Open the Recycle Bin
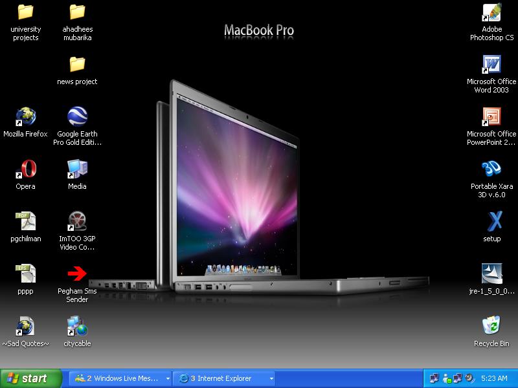 [x=491, y=327]
